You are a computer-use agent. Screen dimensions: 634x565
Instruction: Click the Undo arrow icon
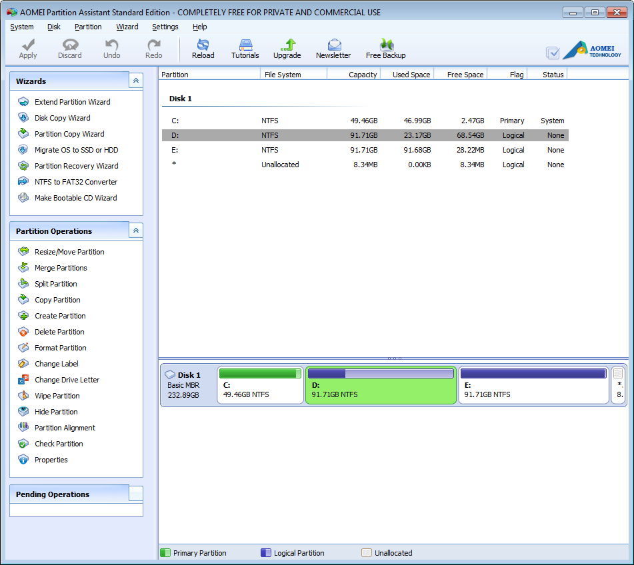111,45
